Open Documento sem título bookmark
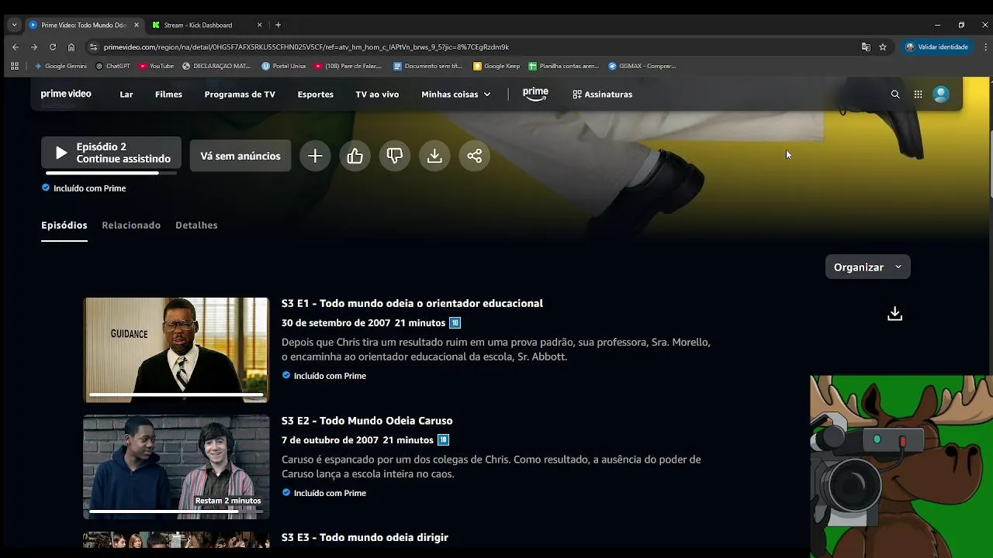This screenshot has height=558, width=993. pyautogui.click(x=428, y=66)
